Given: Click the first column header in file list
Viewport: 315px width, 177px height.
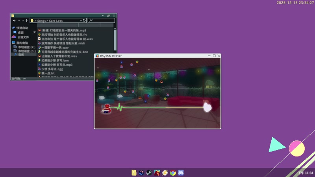Looking at the screenshot, I should (57, 25).
